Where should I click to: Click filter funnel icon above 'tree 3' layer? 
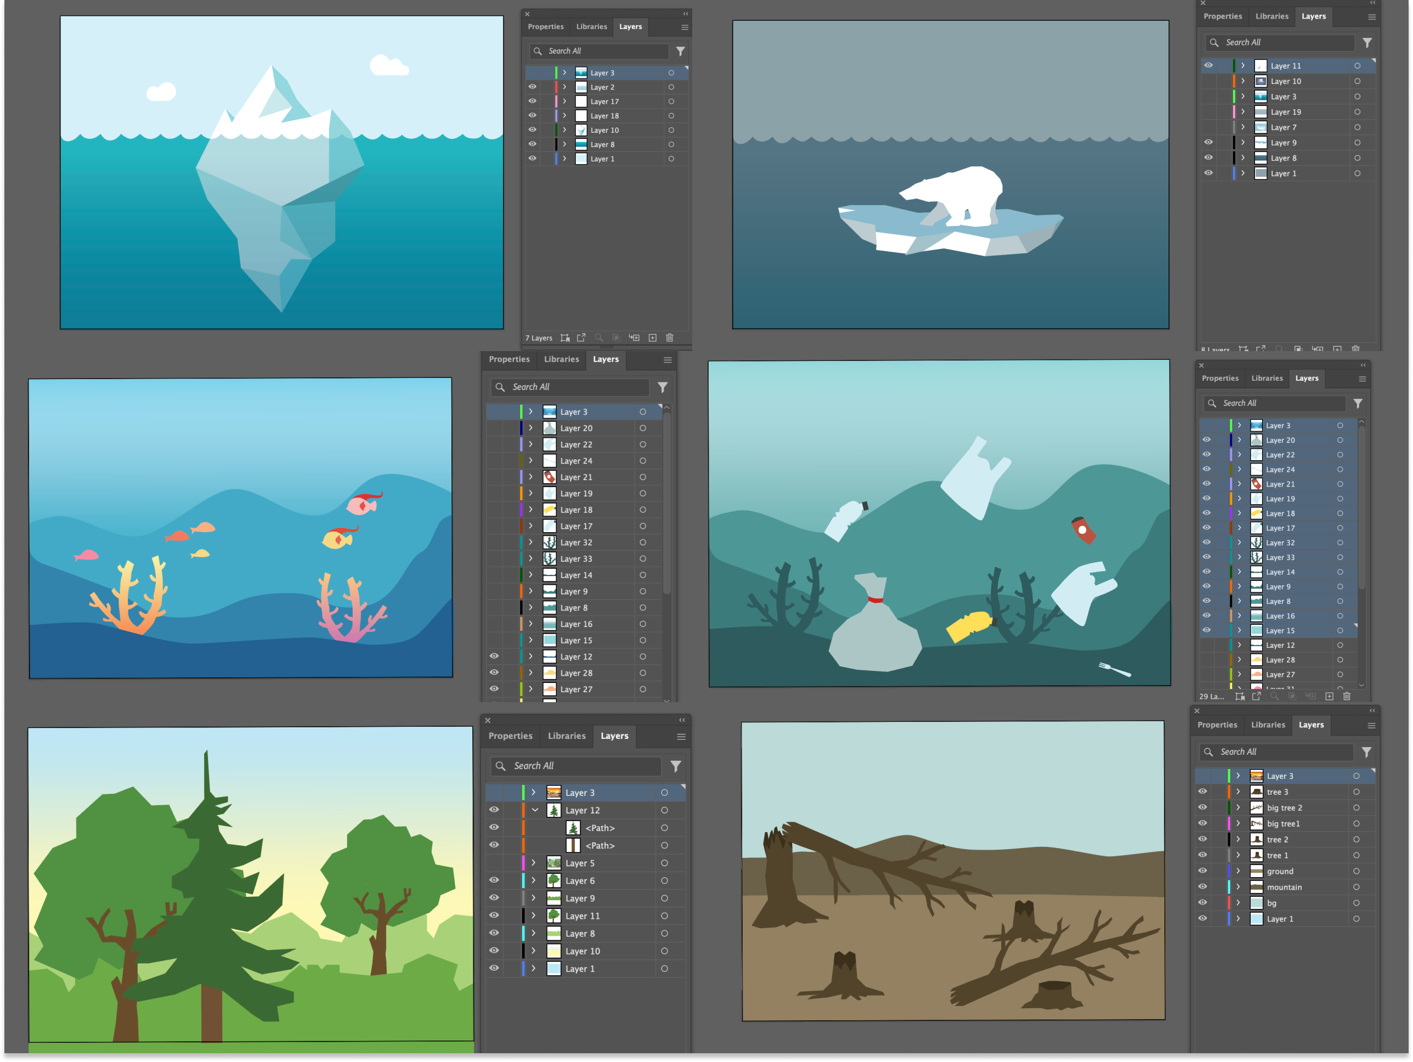coord(1366,752)
